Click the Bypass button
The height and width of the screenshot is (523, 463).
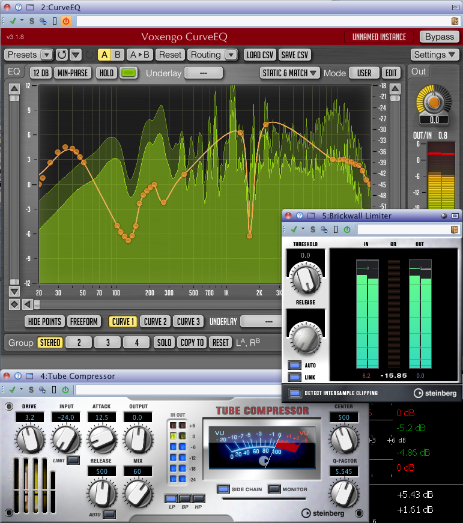[440, 37]
